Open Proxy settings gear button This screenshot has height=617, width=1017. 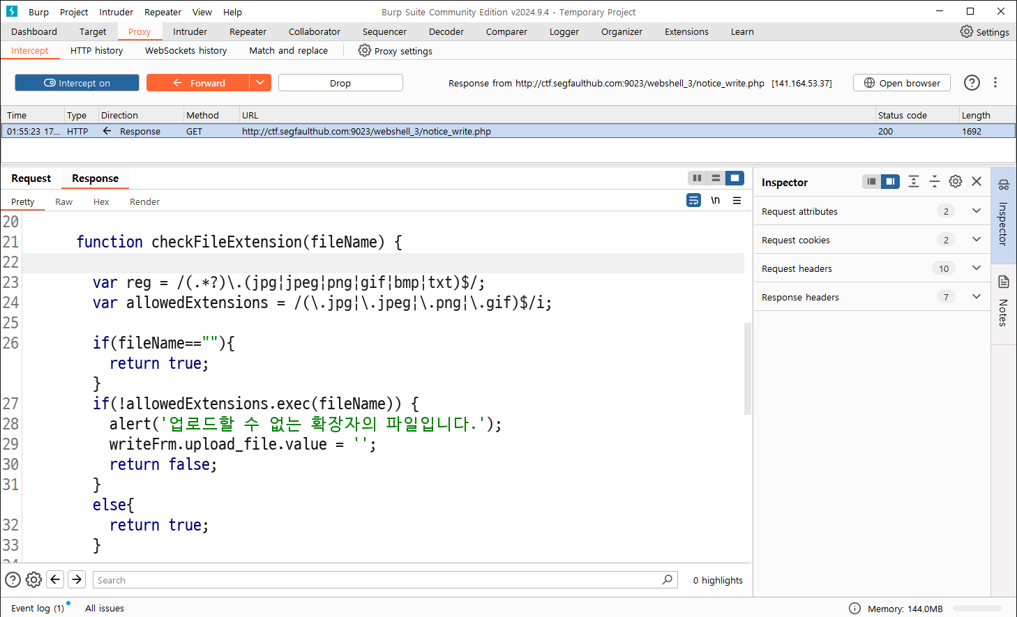coord(395,50)
